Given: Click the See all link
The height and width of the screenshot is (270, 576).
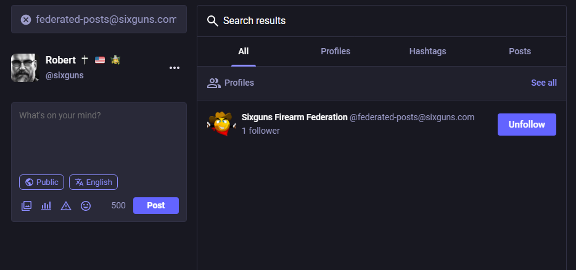Looking at the screenshot, I should point(544,83).
